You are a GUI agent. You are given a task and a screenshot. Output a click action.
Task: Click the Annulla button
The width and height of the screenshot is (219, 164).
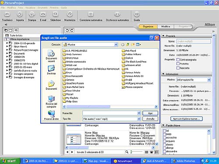[x=150, y=119]
